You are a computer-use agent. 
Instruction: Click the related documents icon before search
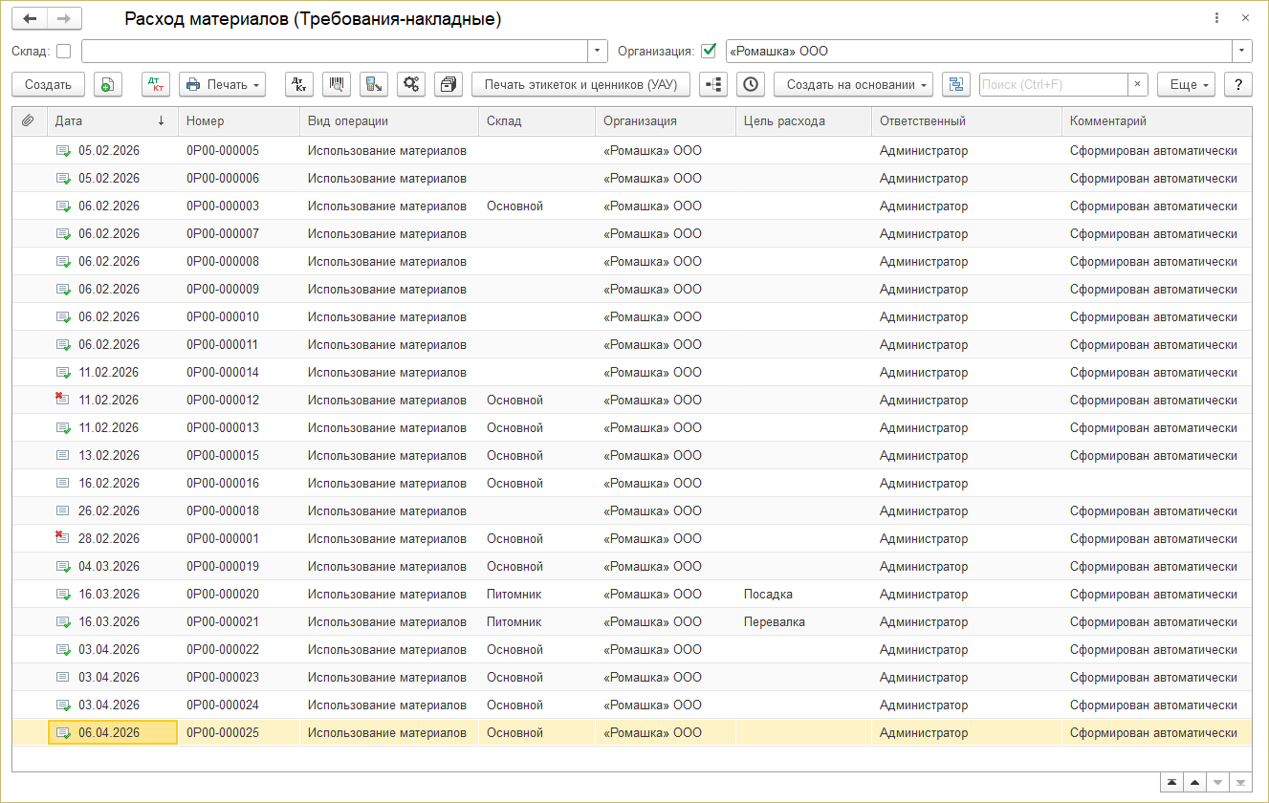[955, 84]
